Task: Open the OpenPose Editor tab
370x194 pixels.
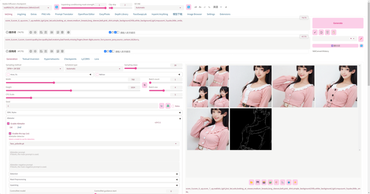Action: click(86, 14)
